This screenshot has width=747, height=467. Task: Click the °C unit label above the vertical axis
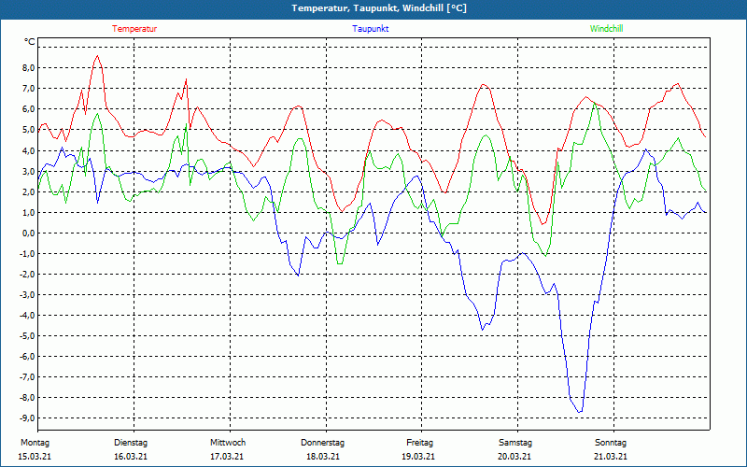pos(30,42)
